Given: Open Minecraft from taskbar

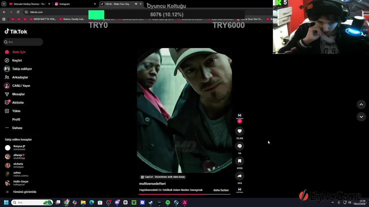Looking at the screenshot, I should pos(134,202).
